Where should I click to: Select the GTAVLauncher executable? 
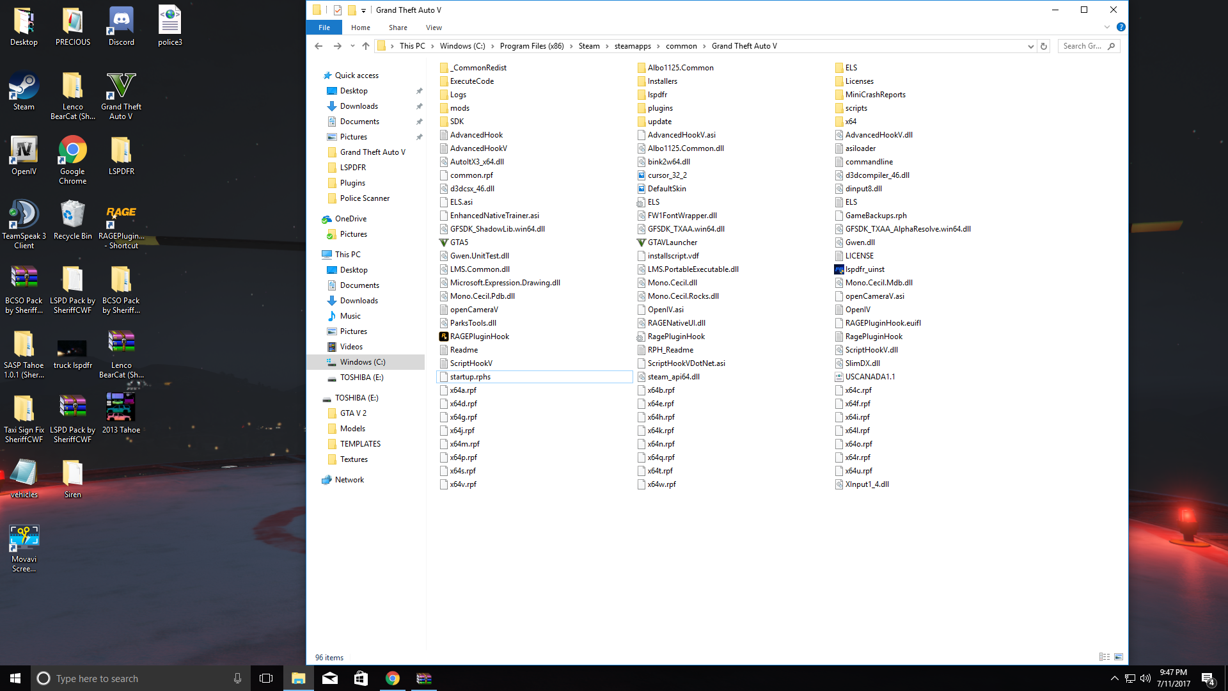tap(672, 242)
